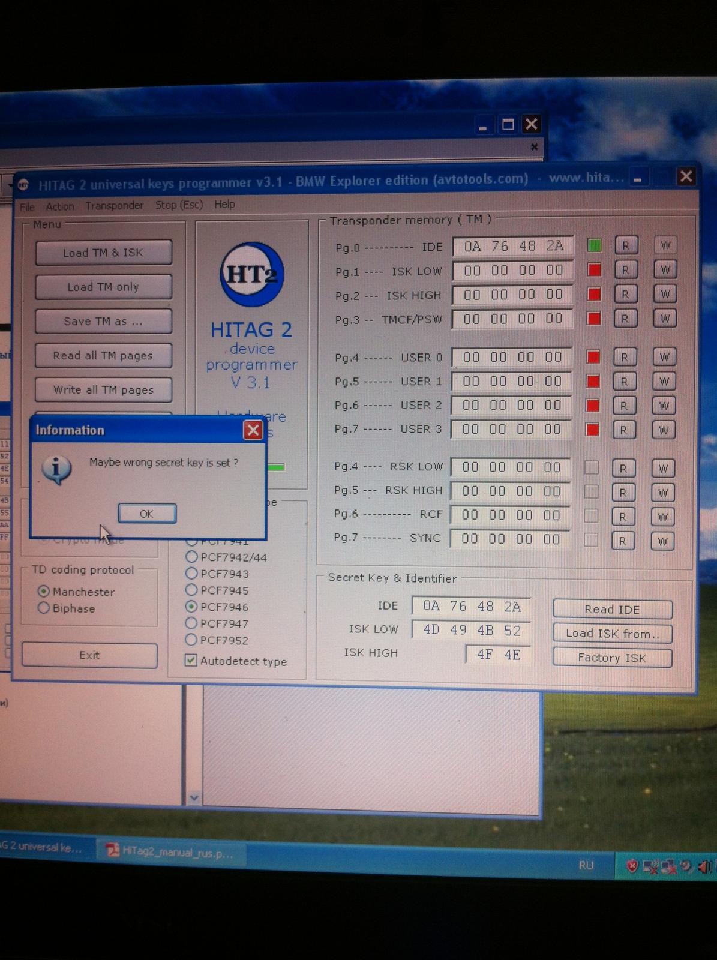The height and width of the screenshot is (960, 717).
Task: Click the scroll-down arrow in the background window
Action: tap(194, 797)
